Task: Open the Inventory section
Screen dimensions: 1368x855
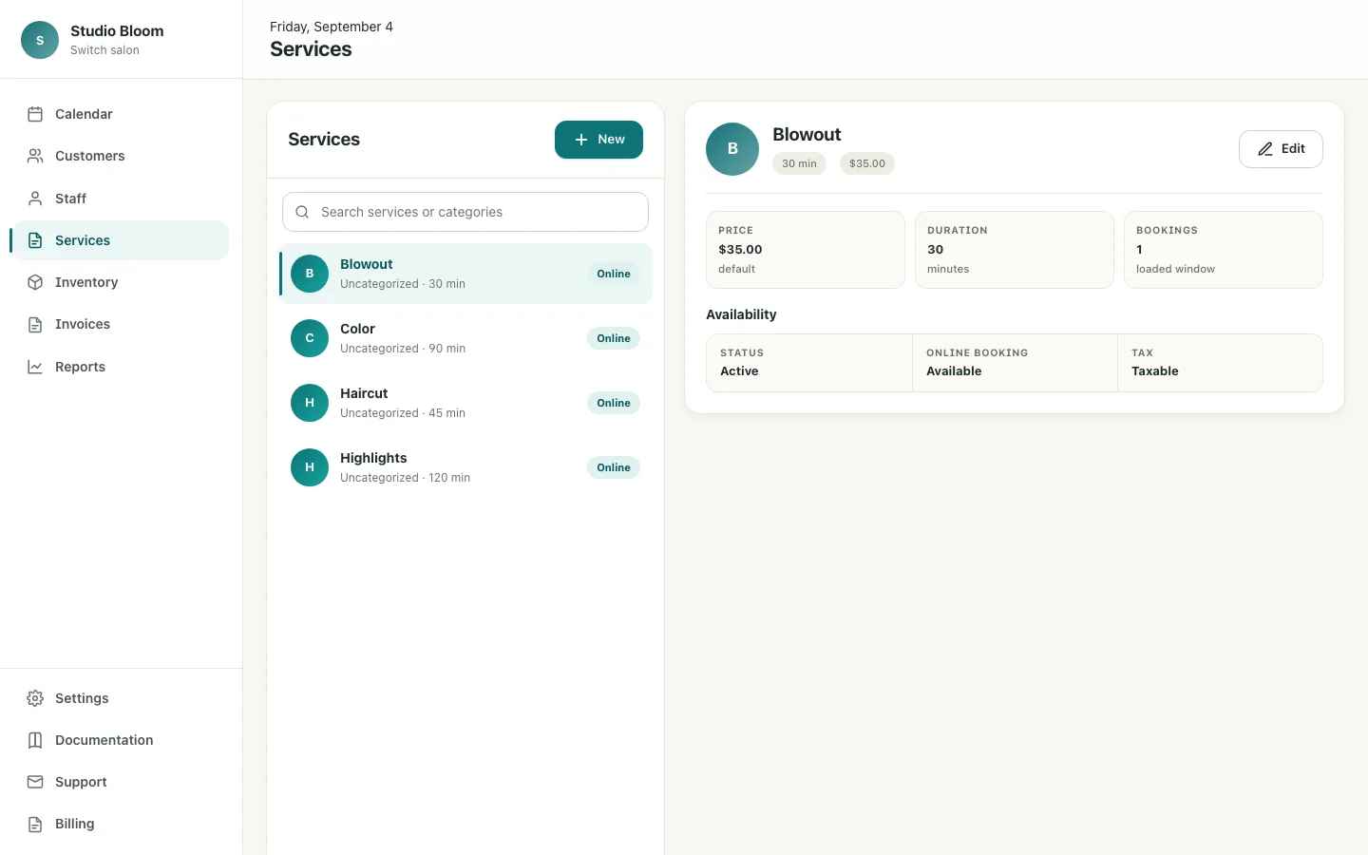Action: (x=121, y=282)
